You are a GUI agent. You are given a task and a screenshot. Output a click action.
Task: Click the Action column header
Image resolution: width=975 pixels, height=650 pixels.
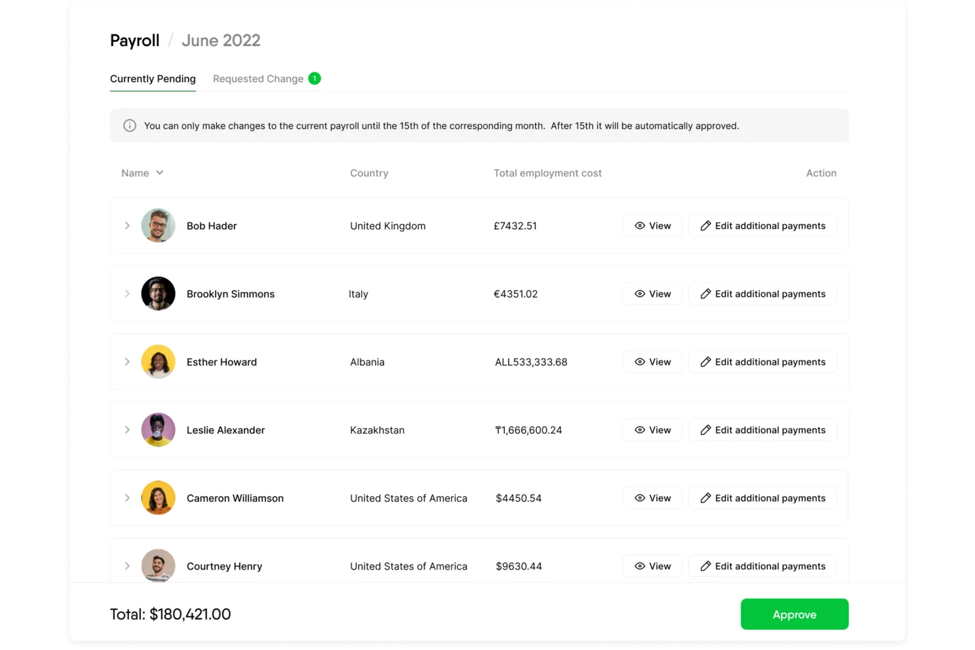pyautogui.click(x=821, y=173)
